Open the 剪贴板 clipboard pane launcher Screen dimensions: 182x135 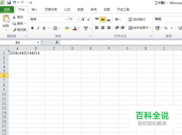coord(26,36)
